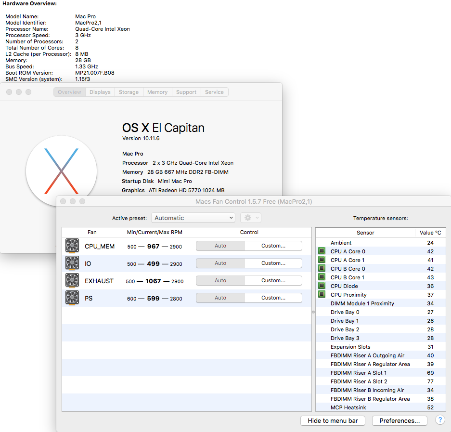The width and height of the screenshot is (451, 432).
Task: Switch to the Memory tab
Action: coord(157,92)
